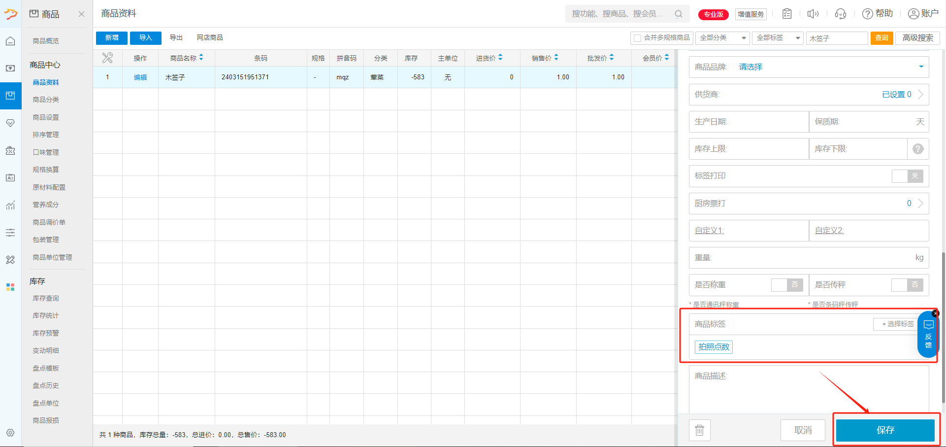Open the feedback chat bubble
Viewport: 946px width, 447px height.
coord(928,334)
